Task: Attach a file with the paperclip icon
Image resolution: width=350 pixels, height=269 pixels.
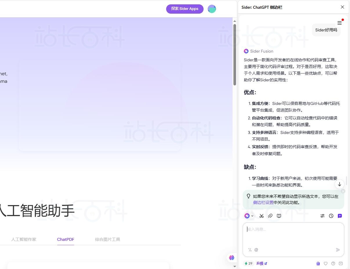Action: coord(270,216)
